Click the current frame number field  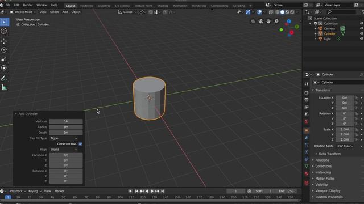pyautogui.click(x=235, y=192)
